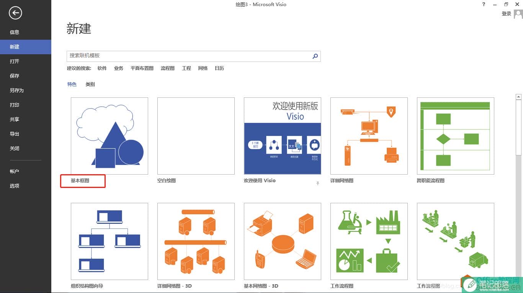The image size is (523, 293).
Task: Click the 基本框图 label text
Action: [80, 181]
